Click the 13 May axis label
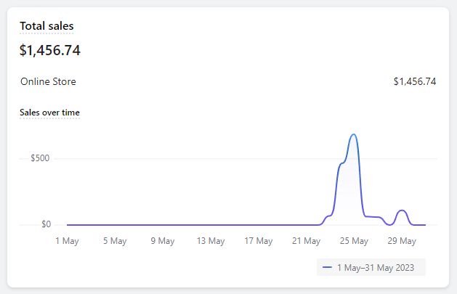 coord(211,241)
